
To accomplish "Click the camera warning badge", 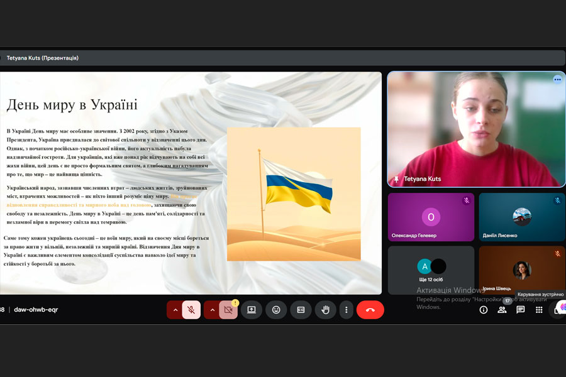I will (x=235, y=303).
